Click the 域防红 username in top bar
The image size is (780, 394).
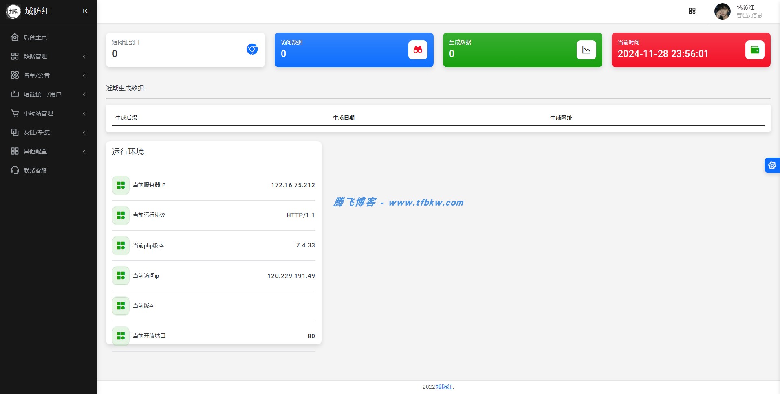[745, 7]
